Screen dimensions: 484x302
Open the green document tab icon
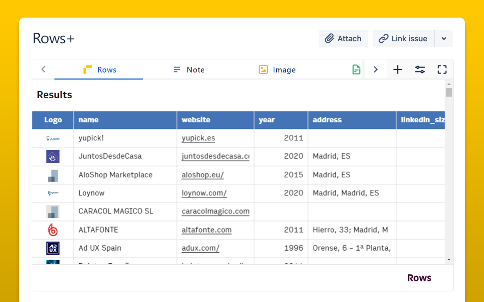[356, 69]
